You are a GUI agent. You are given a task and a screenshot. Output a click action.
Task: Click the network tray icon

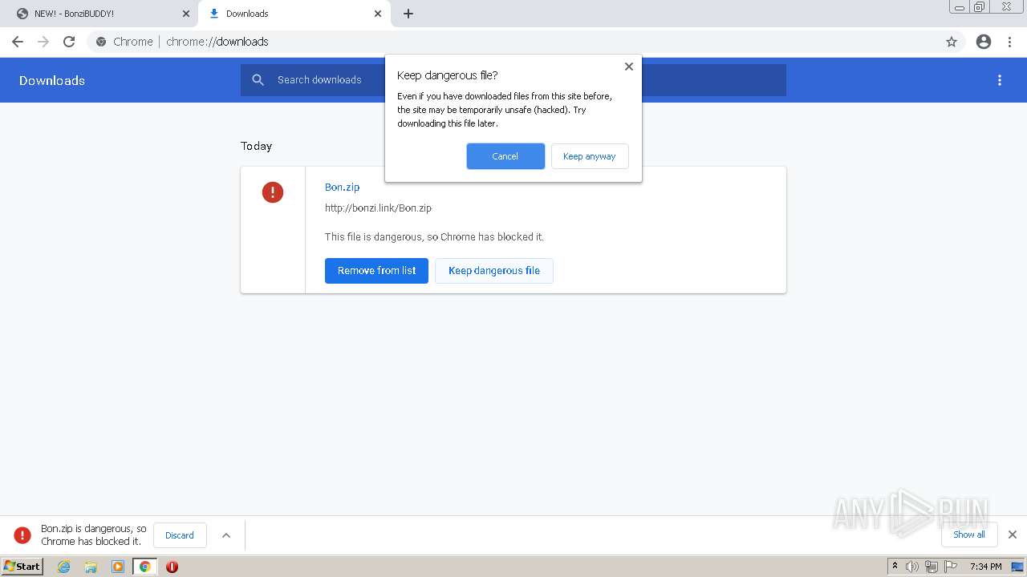931,567
